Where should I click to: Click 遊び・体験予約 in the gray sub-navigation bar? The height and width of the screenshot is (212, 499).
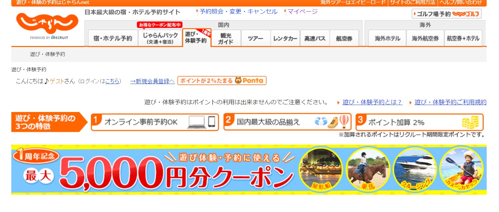pos(48,54)
